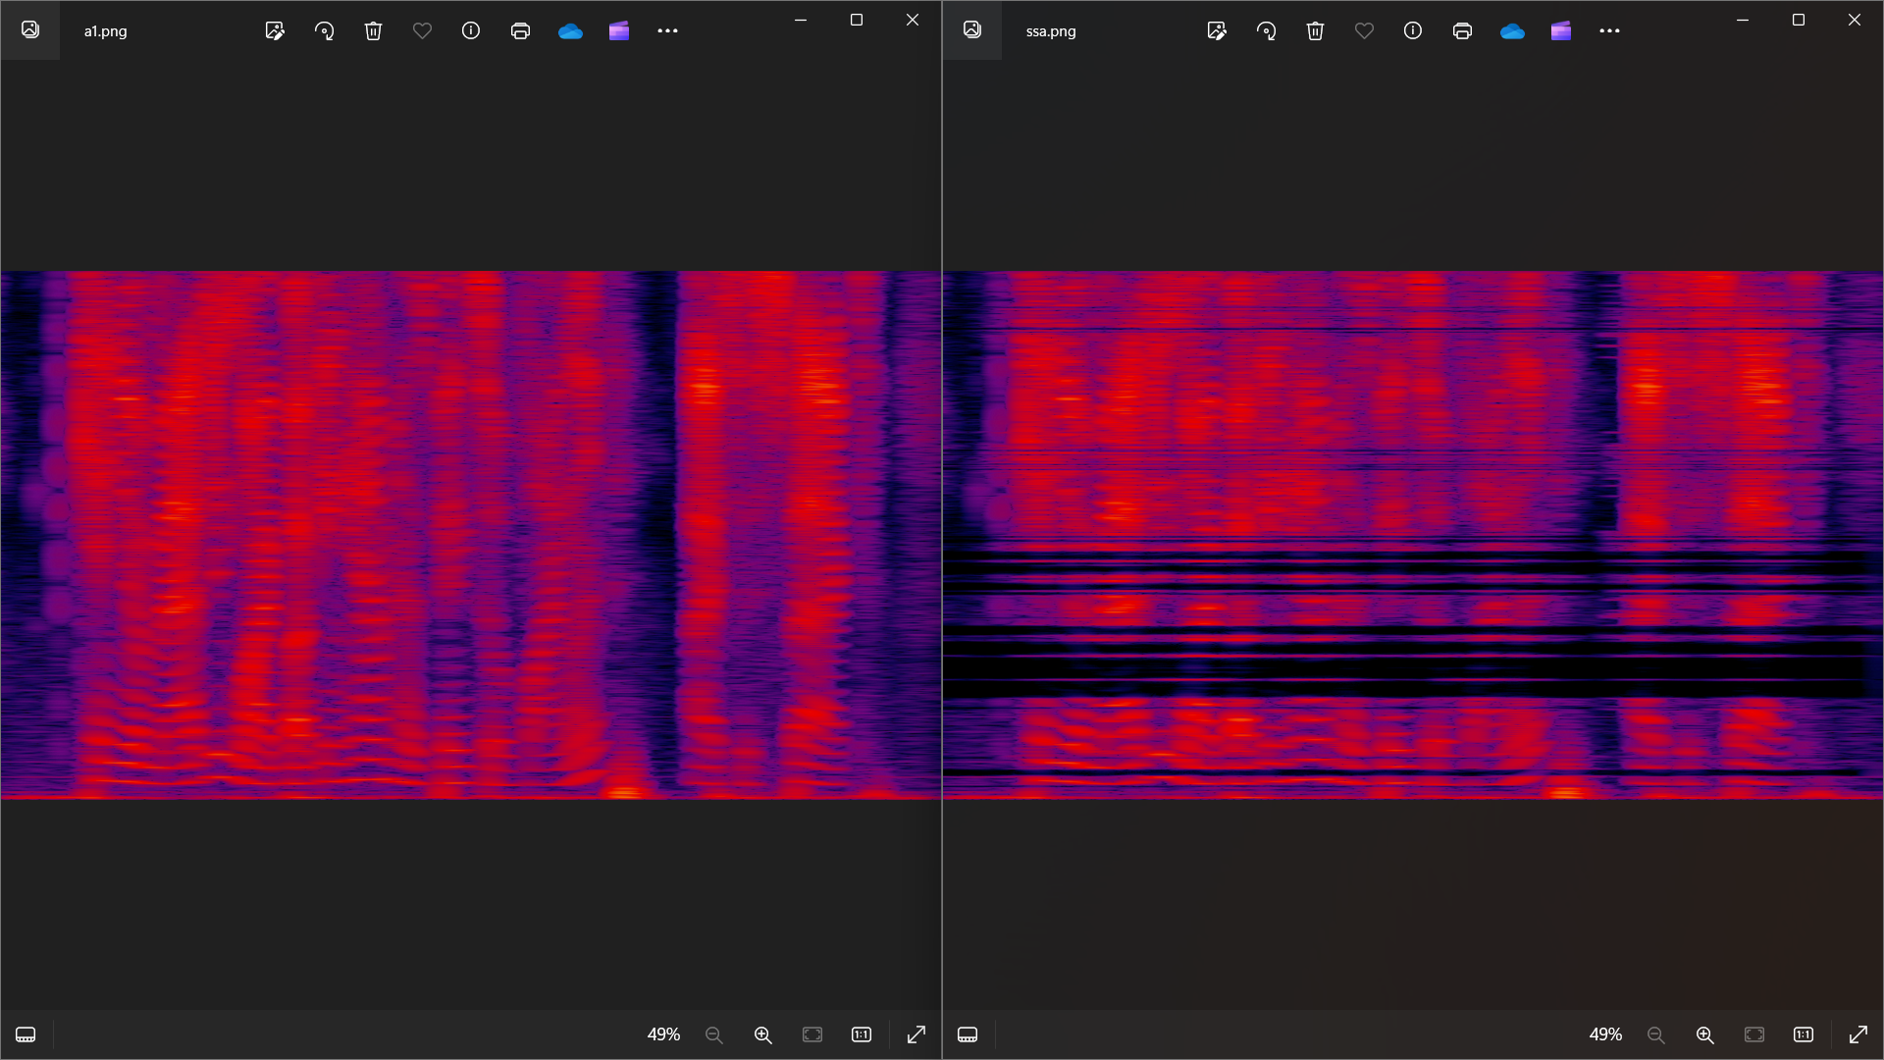
Task: Click the Photos app icon in ssa.png window
Action: (972, 29)
